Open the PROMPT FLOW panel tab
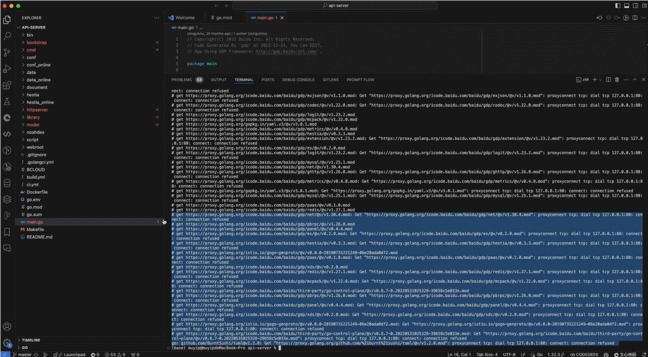This screenshot has width=648, height=357. (x=360, y=80)
